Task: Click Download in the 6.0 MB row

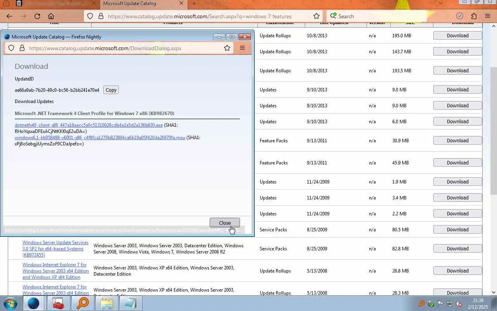Action: click(457, 121)
